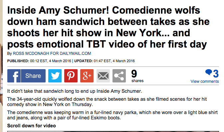
Task: Click the first paragraph about the sandwich
Action: tap(75, 91)
